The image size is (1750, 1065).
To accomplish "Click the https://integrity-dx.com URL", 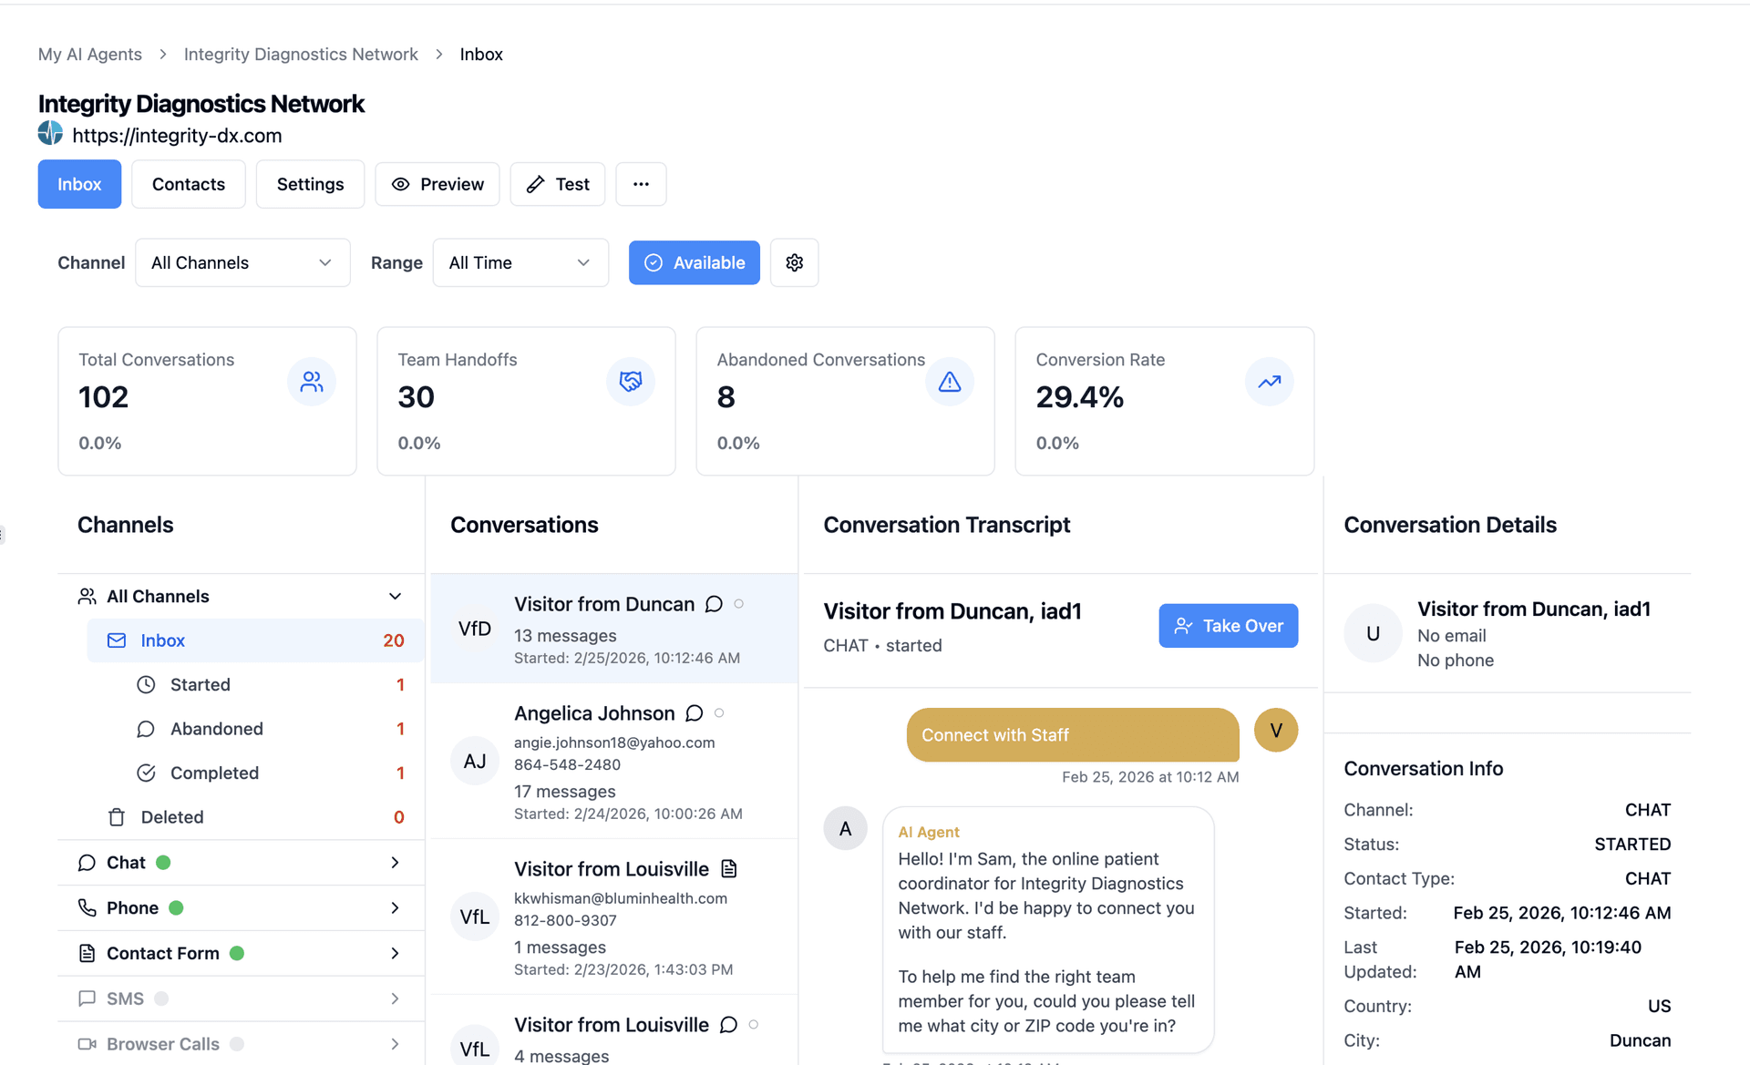I will click(177, 136).
